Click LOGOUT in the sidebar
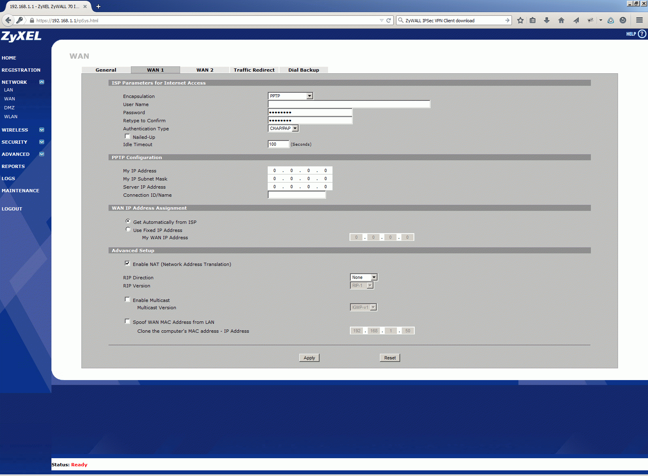This screenshot has width=648, height=476. [12, 209]
